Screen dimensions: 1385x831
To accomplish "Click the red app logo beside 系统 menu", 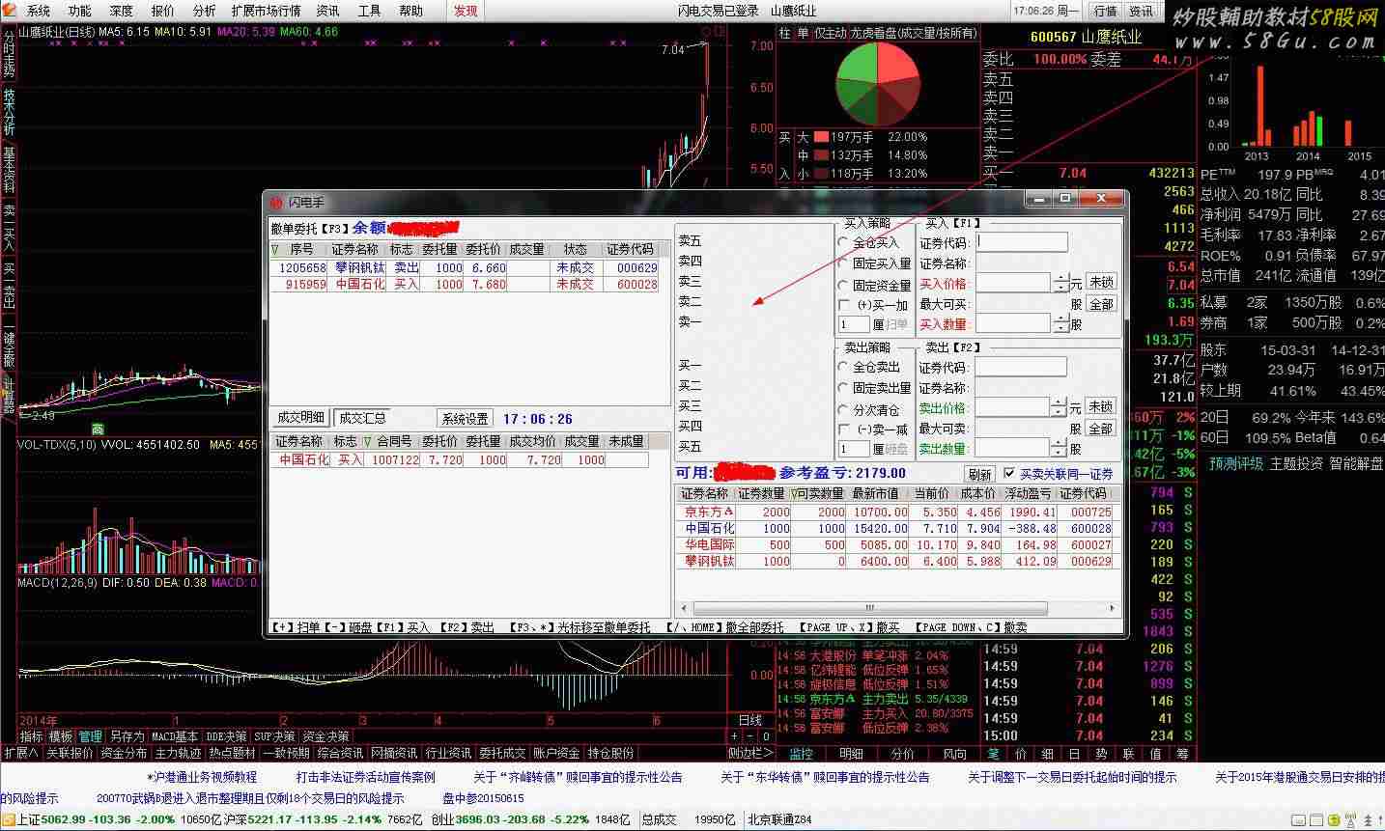I will pyautogui.click(x=11, y=11).
